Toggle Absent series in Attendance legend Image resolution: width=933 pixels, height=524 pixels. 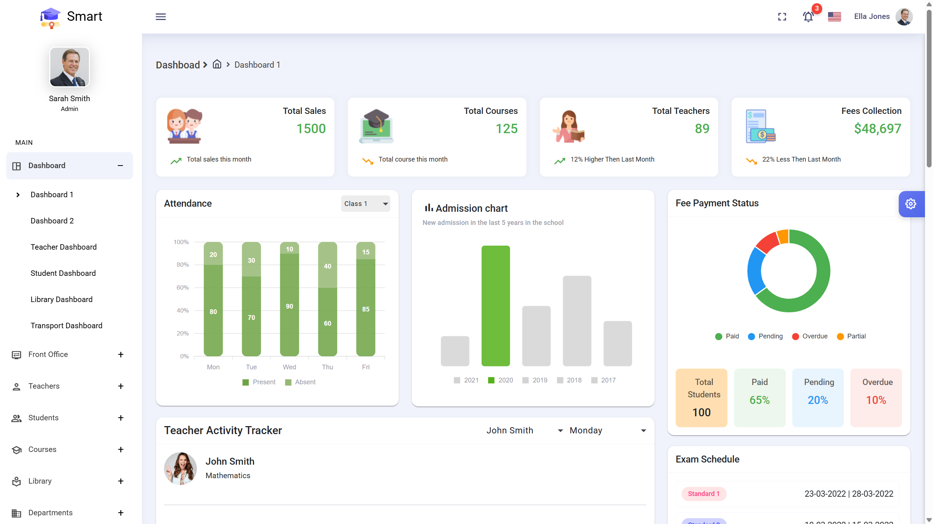pos(301,382)
